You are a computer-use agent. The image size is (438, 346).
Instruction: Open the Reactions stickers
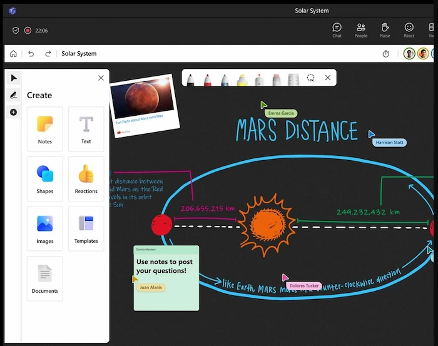click(86, 179)
